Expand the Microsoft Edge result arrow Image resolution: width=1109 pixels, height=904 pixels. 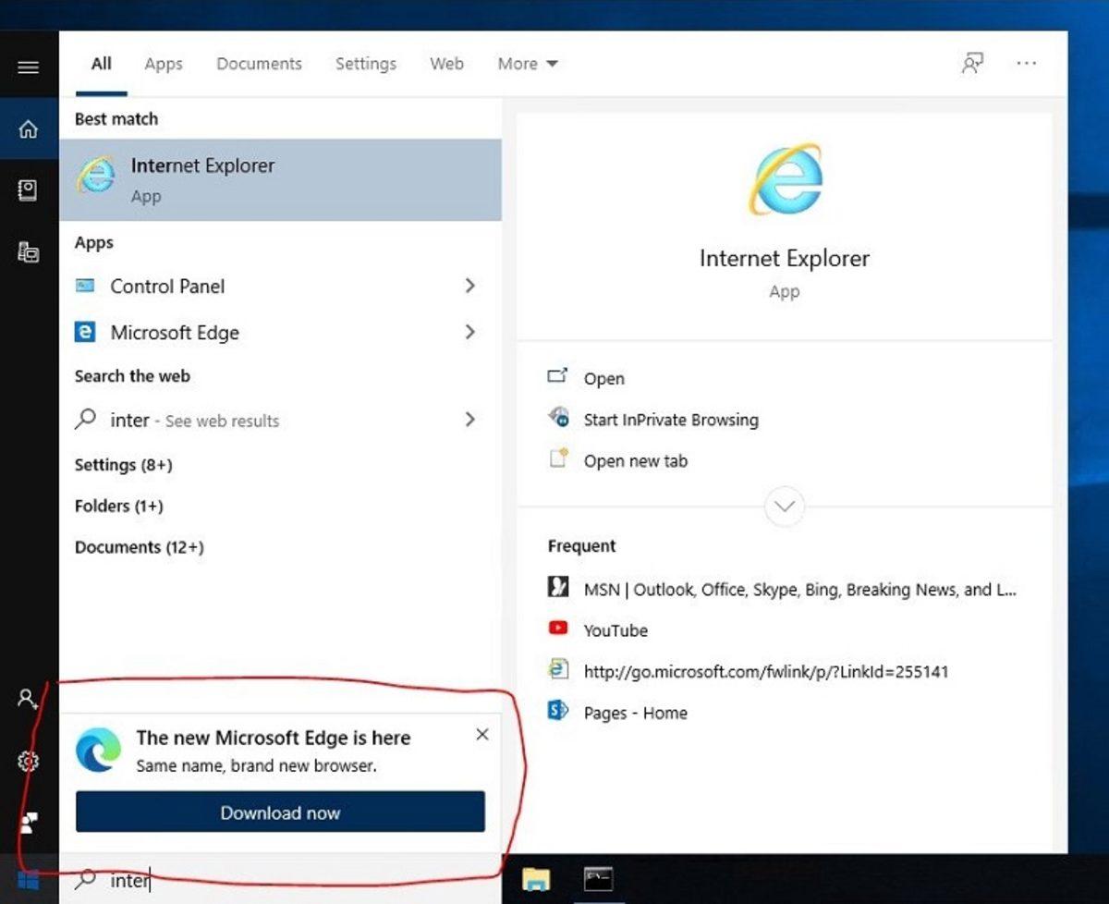[x=470, y=332]
